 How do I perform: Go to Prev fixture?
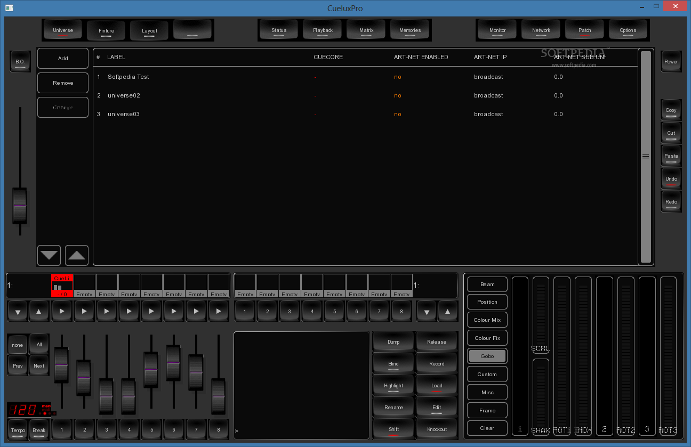click(x=18, y=366)
